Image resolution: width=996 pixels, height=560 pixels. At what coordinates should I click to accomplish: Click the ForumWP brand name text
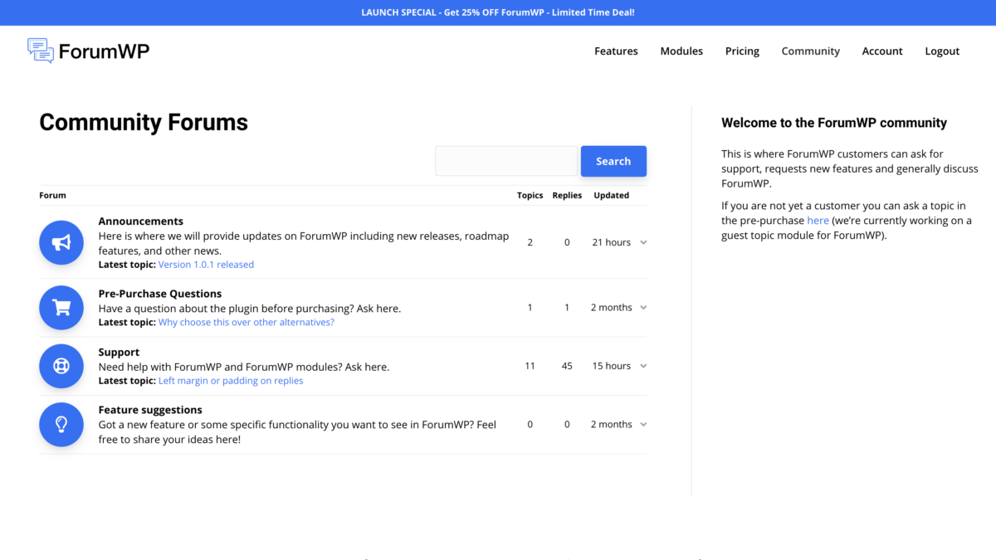(104, 51)
